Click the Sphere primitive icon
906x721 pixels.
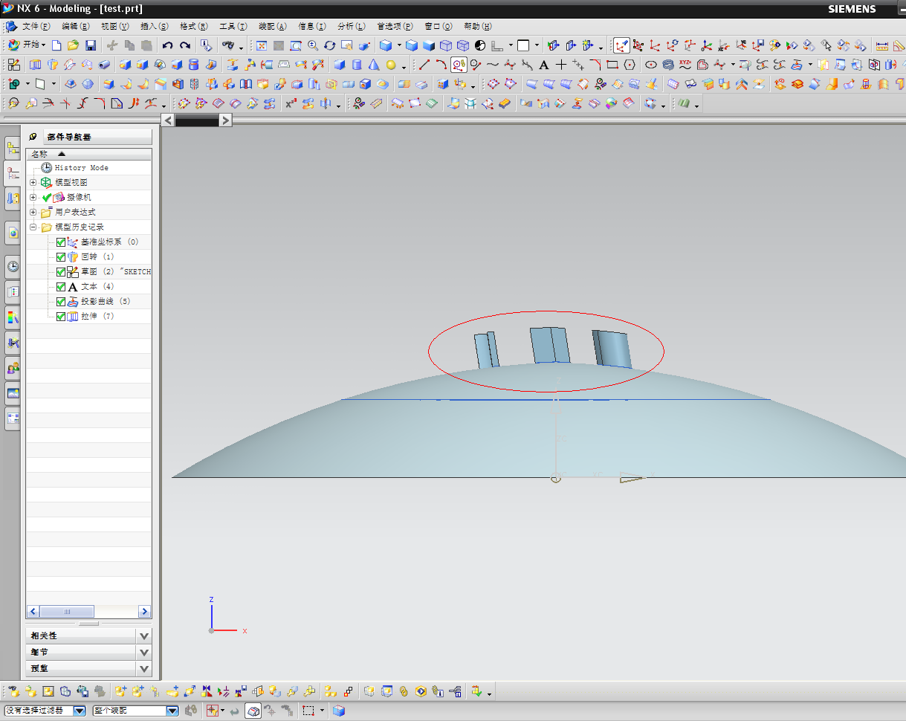coord(391,65)
